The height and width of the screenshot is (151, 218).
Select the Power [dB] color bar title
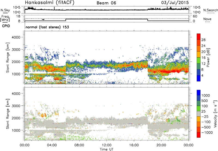point(208,58)
